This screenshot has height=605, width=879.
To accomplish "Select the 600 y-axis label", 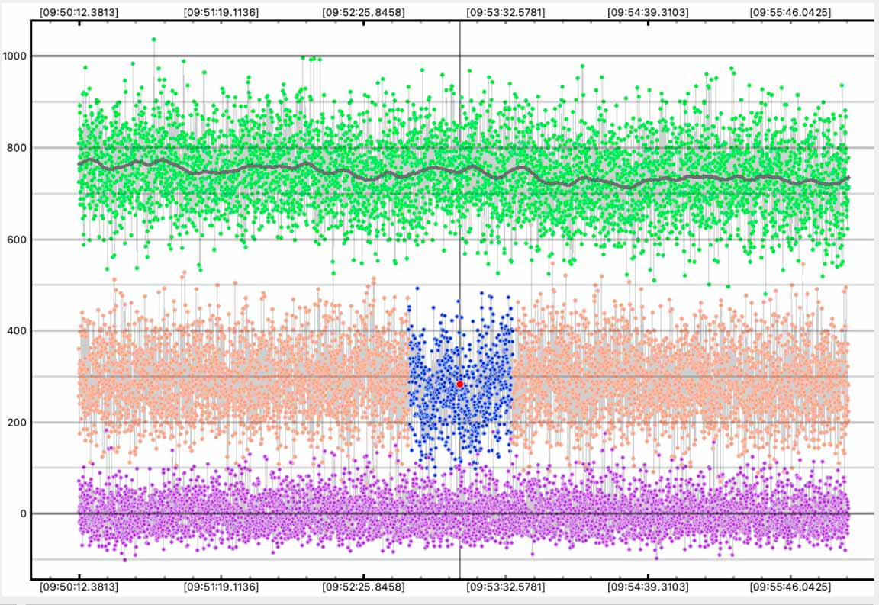I will coord(17,240).
